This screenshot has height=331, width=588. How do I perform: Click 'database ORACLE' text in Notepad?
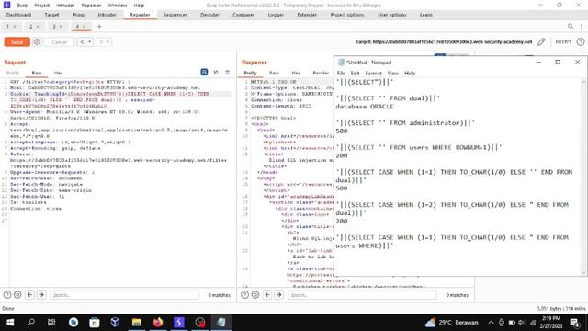click(365, 107)
